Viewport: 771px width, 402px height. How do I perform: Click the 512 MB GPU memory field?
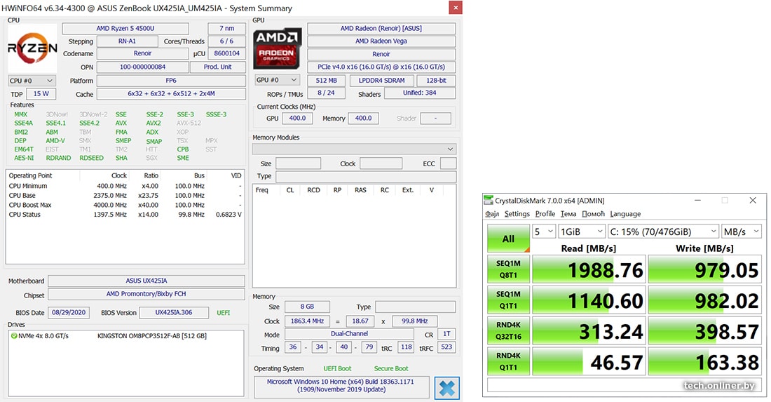pos(327,80)
